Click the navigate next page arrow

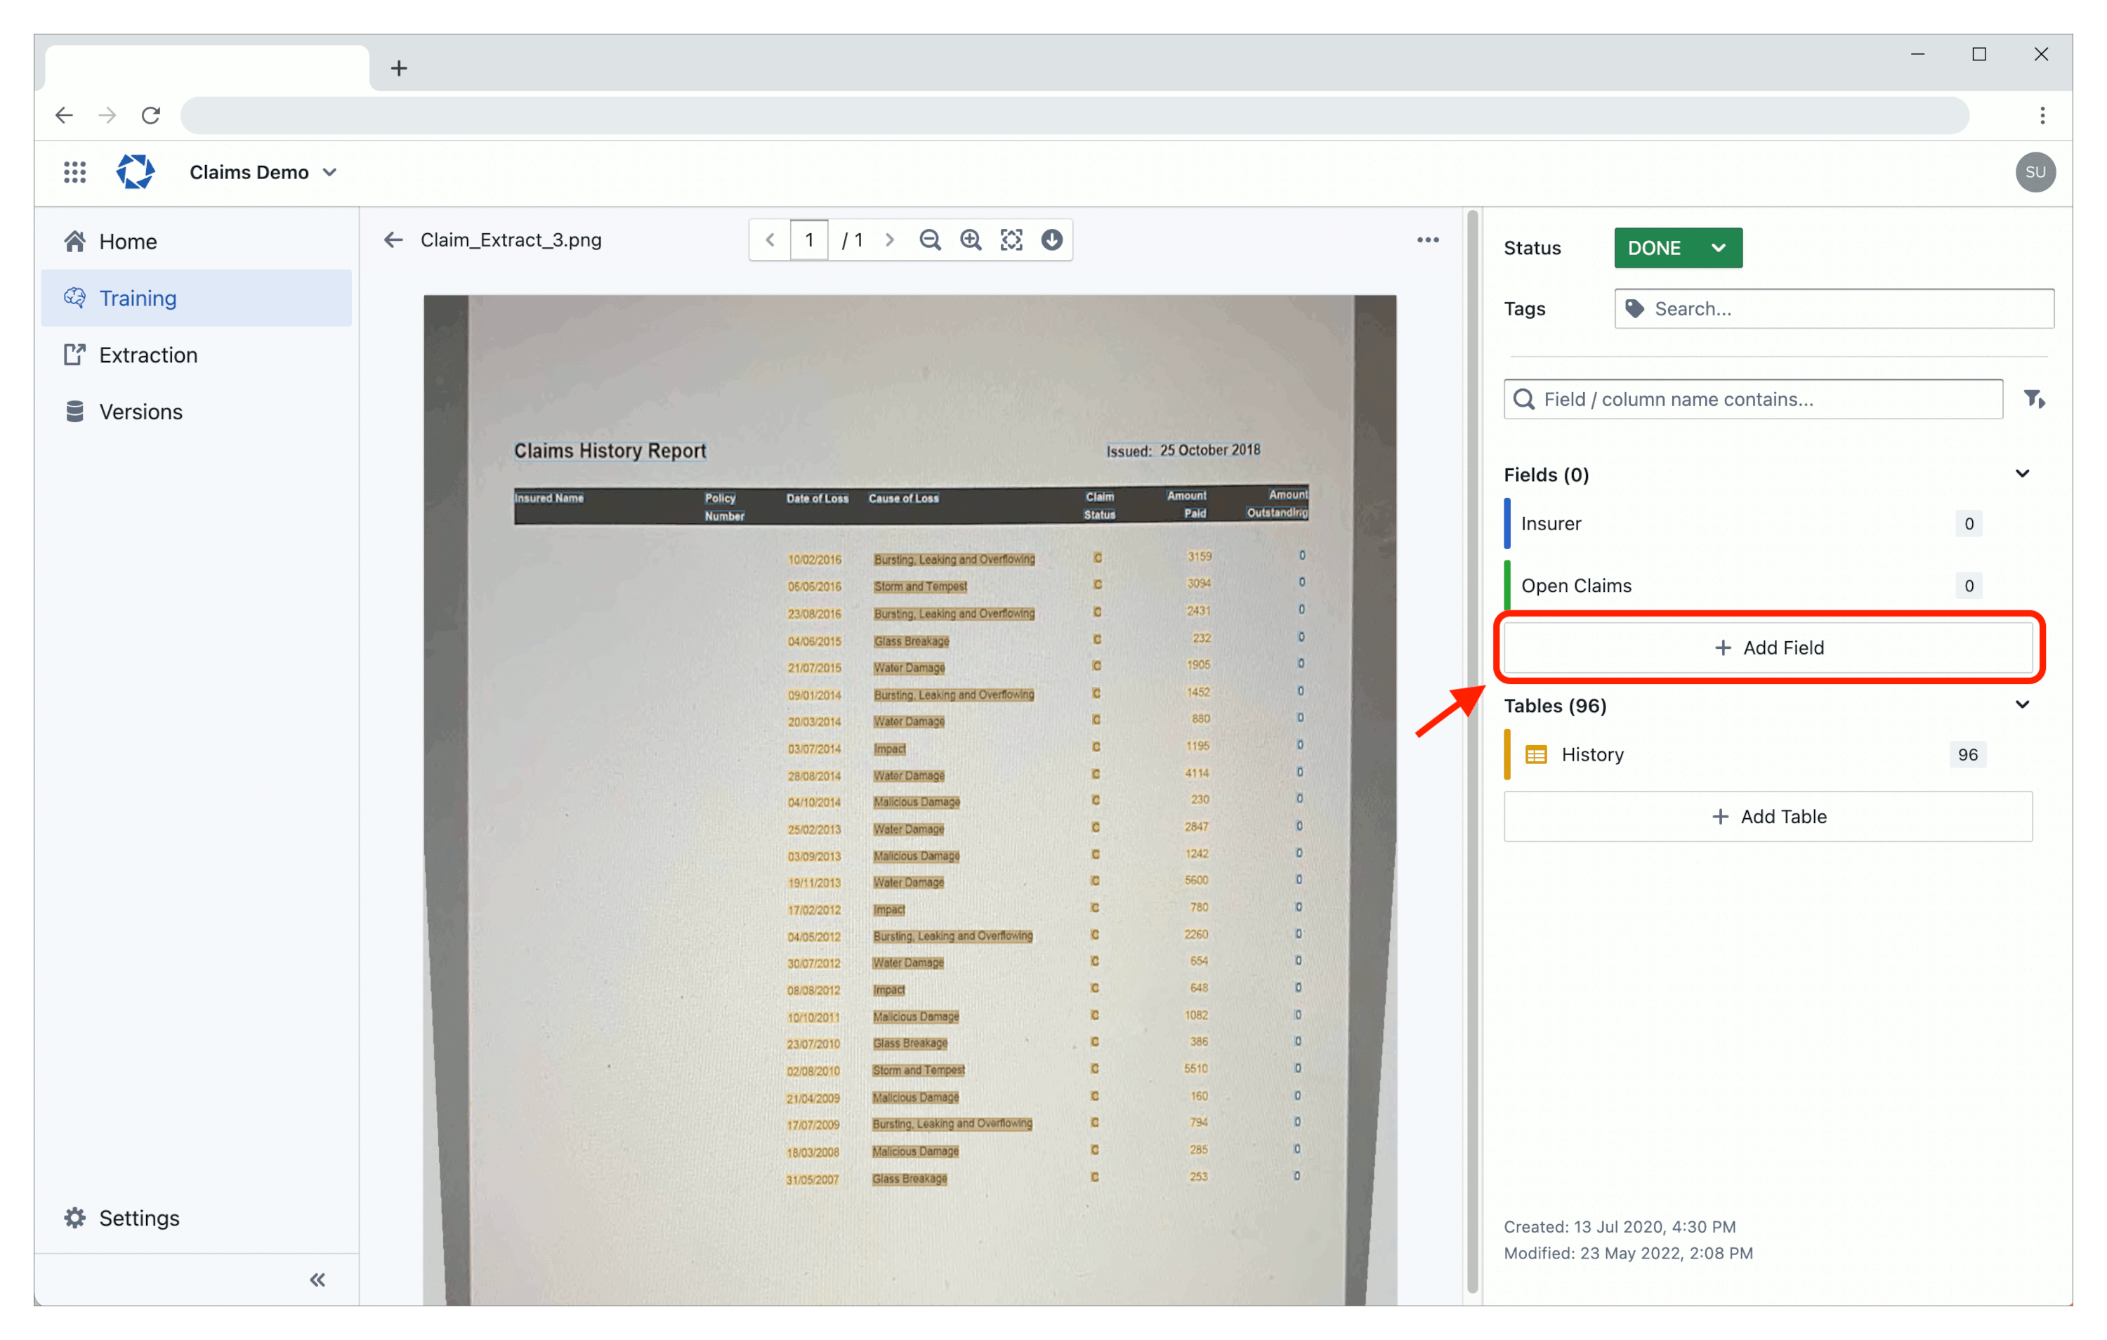892,241
